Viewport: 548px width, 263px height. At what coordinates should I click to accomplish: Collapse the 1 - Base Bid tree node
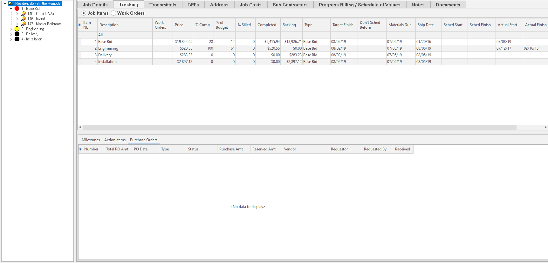pos(11,9)
